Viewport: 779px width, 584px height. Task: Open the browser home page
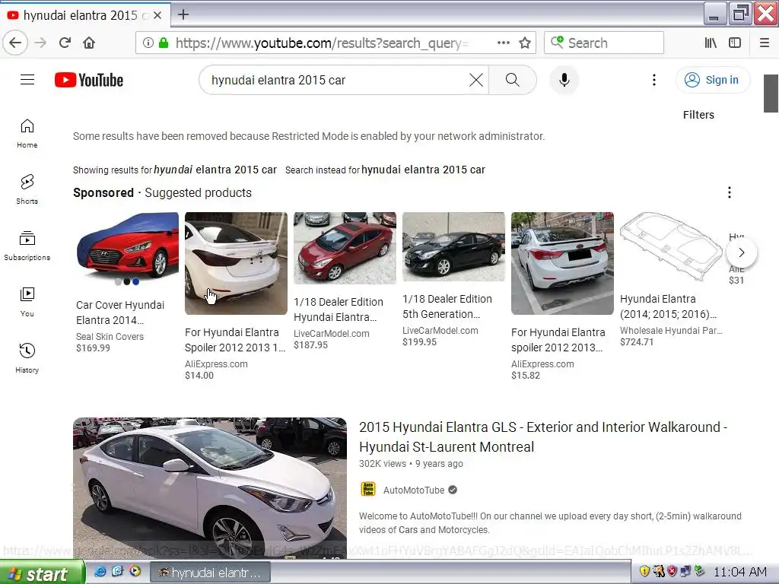tap(89, 43)
